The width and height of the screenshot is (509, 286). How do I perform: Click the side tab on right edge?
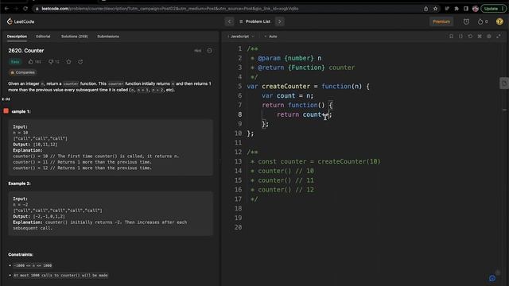[503, 83]
